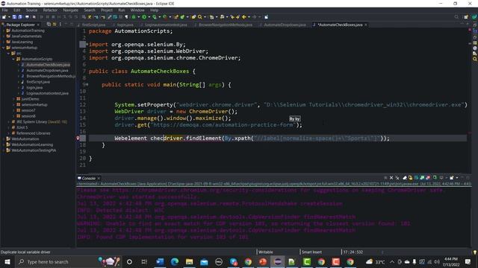Expand the junitDemo package

coord(13,99)
